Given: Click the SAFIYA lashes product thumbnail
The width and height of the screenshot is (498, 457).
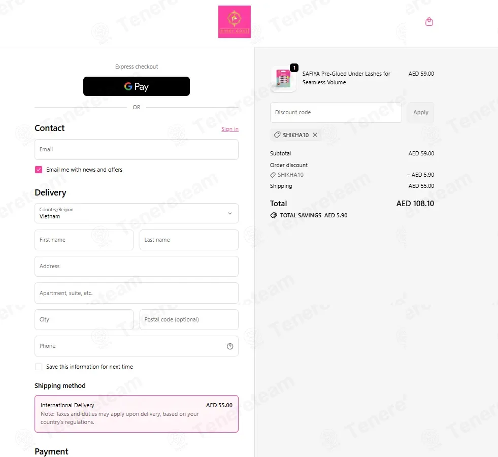Looking at the screenshot, I should (x=283, y=79).
